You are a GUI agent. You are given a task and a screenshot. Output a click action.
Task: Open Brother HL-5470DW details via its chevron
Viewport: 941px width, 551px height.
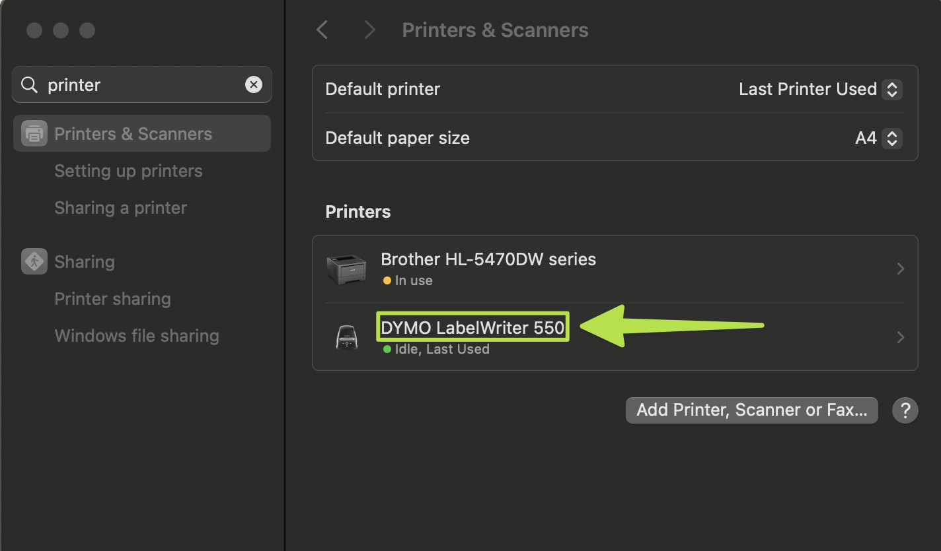pos(900,268)
